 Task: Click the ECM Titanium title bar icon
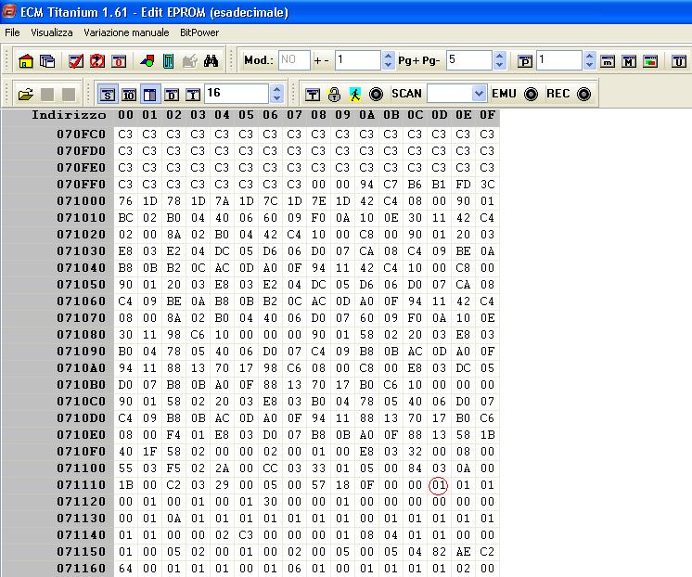click(9, 12)
